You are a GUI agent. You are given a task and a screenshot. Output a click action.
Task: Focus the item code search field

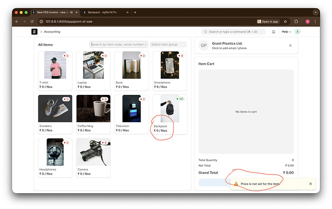[118, 45]
